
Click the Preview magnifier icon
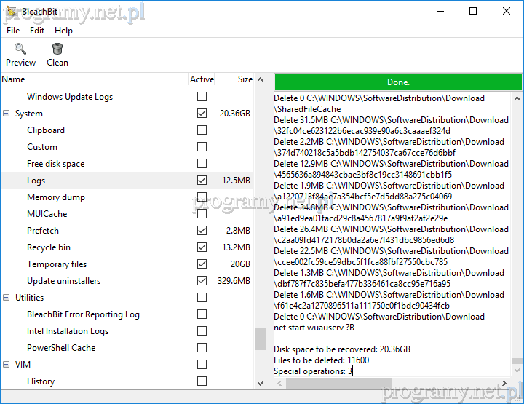point(20,49)
